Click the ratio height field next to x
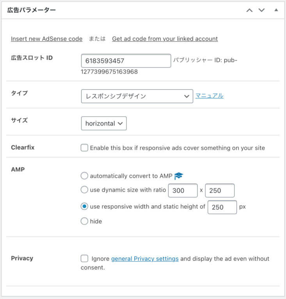The width and height of the screenshot is (286, 299). (x=220, y=190)
